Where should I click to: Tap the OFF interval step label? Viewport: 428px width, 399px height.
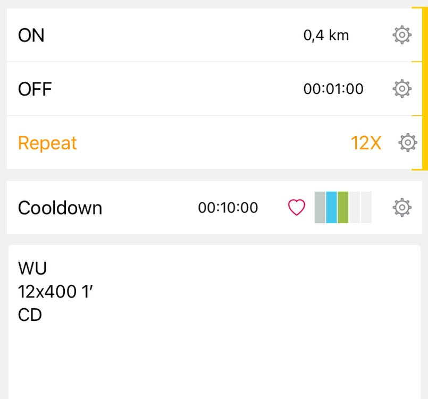[x=35, y=89]
